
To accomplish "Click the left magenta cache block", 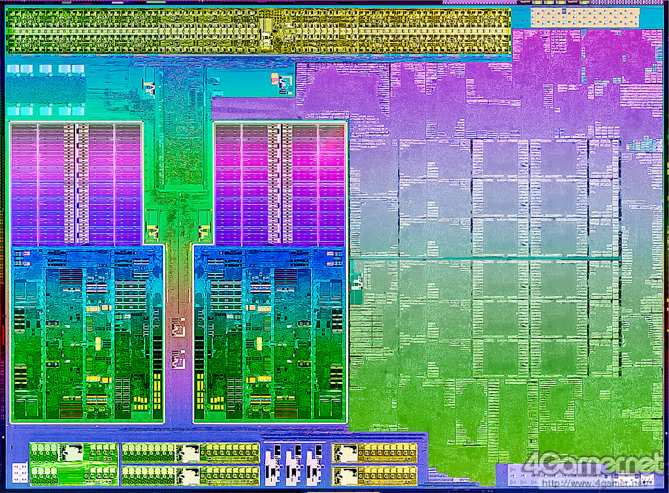I will click(76, 184).
